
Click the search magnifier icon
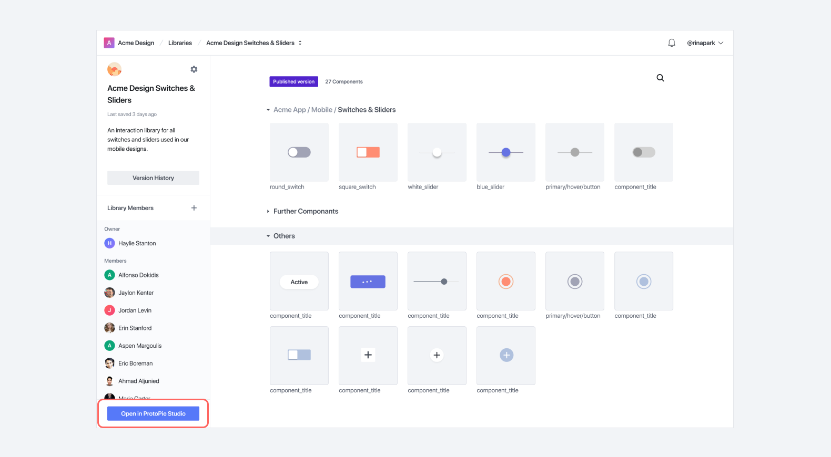coord(660,78)
